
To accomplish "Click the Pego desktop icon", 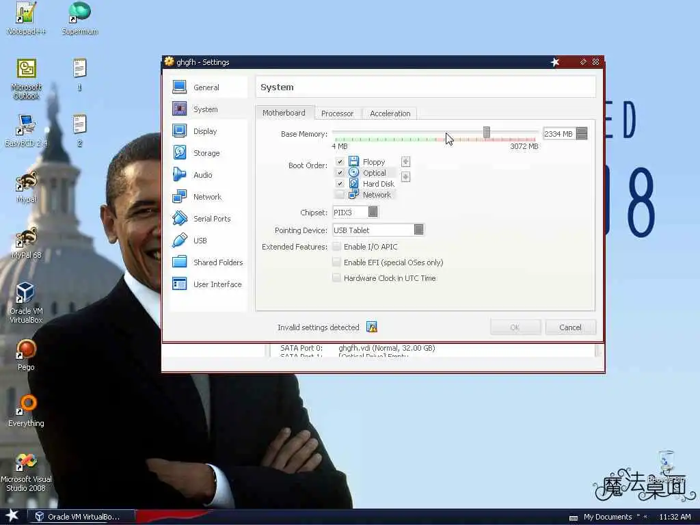I will pyautogui.click(x=26, y=355).
